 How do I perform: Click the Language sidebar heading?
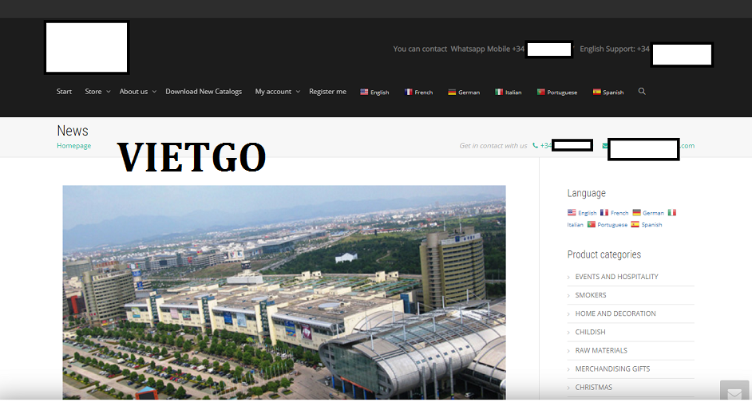point(586,193)
